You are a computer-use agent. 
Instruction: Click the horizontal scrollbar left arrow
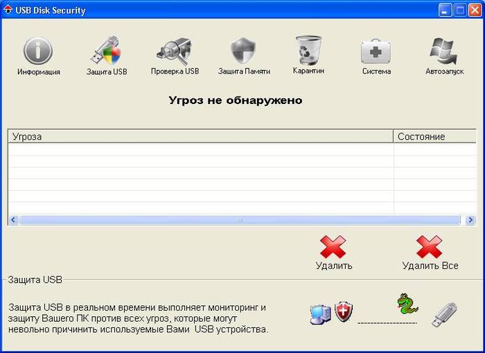coord(13,220)
